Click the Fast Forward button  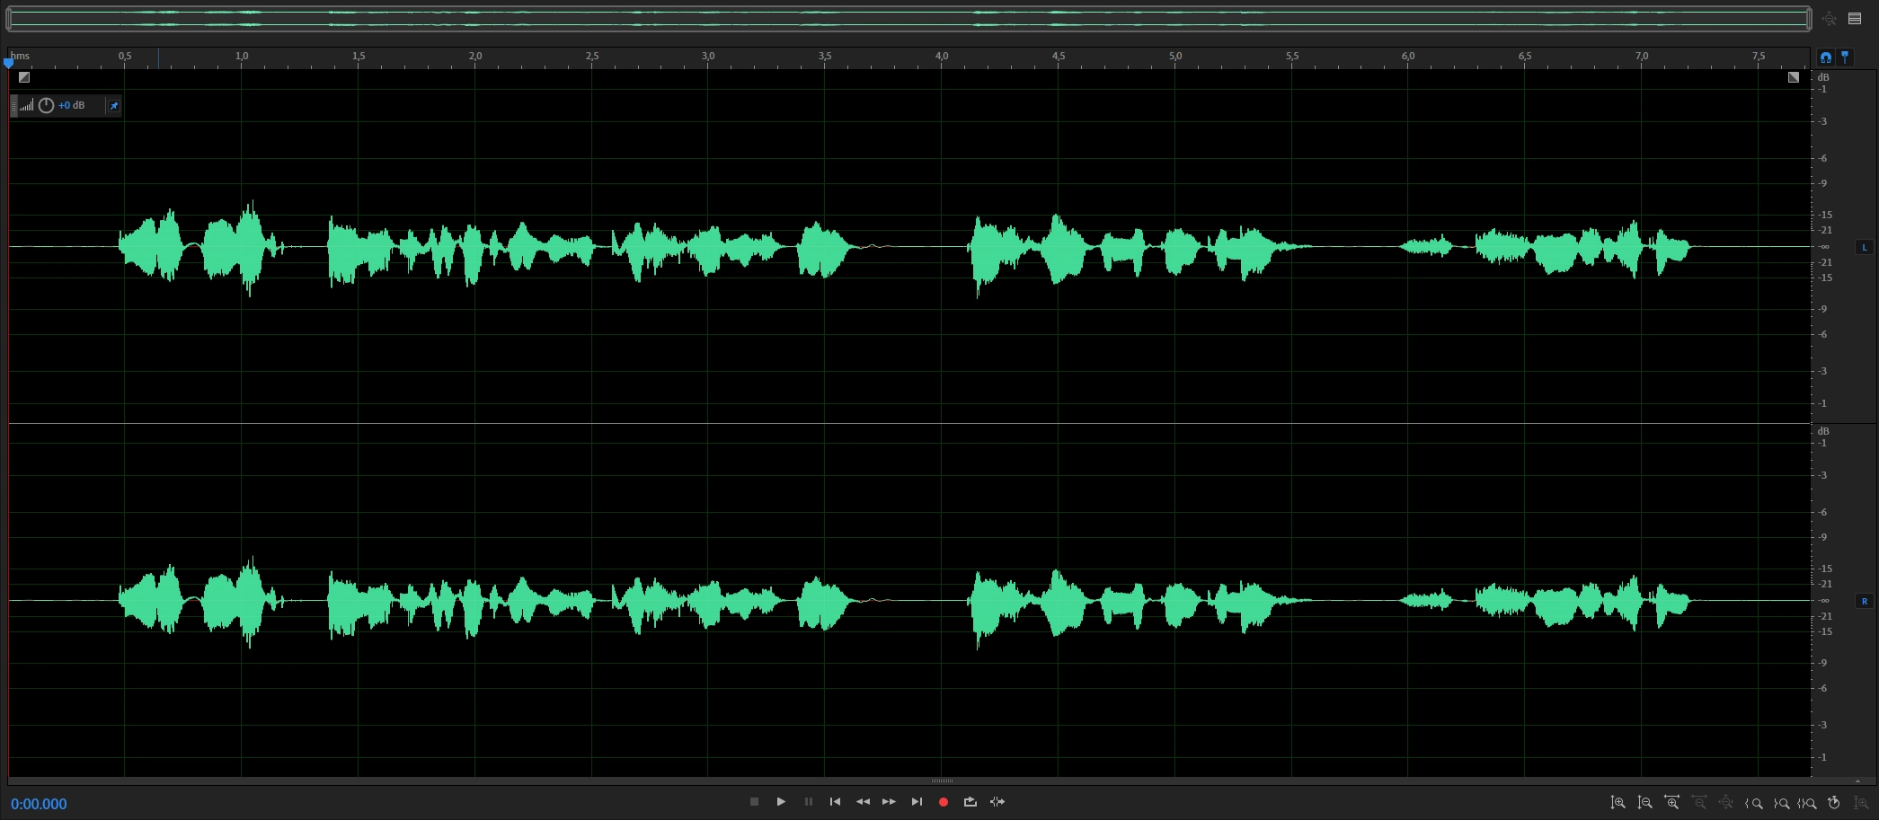(x=889, y=802)
